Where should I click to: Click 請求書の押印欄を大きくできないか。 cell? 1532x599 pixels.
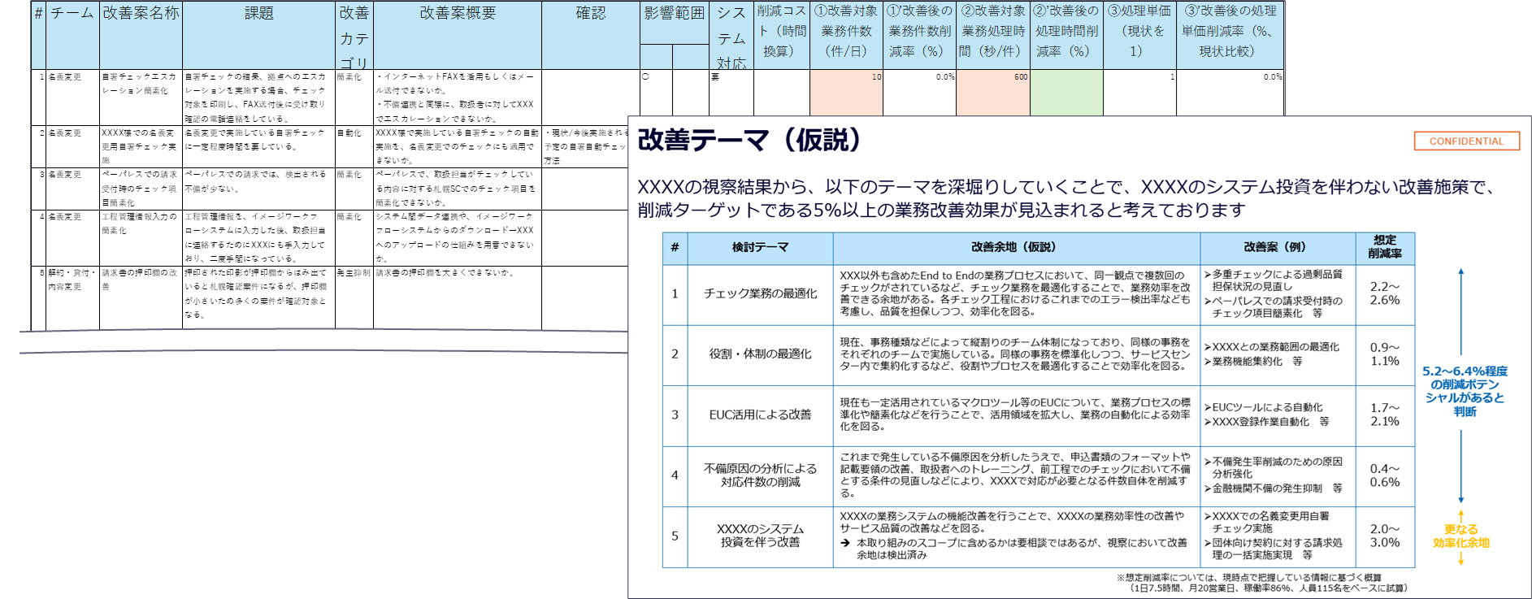pyautogui.click(x=457, y=297)
